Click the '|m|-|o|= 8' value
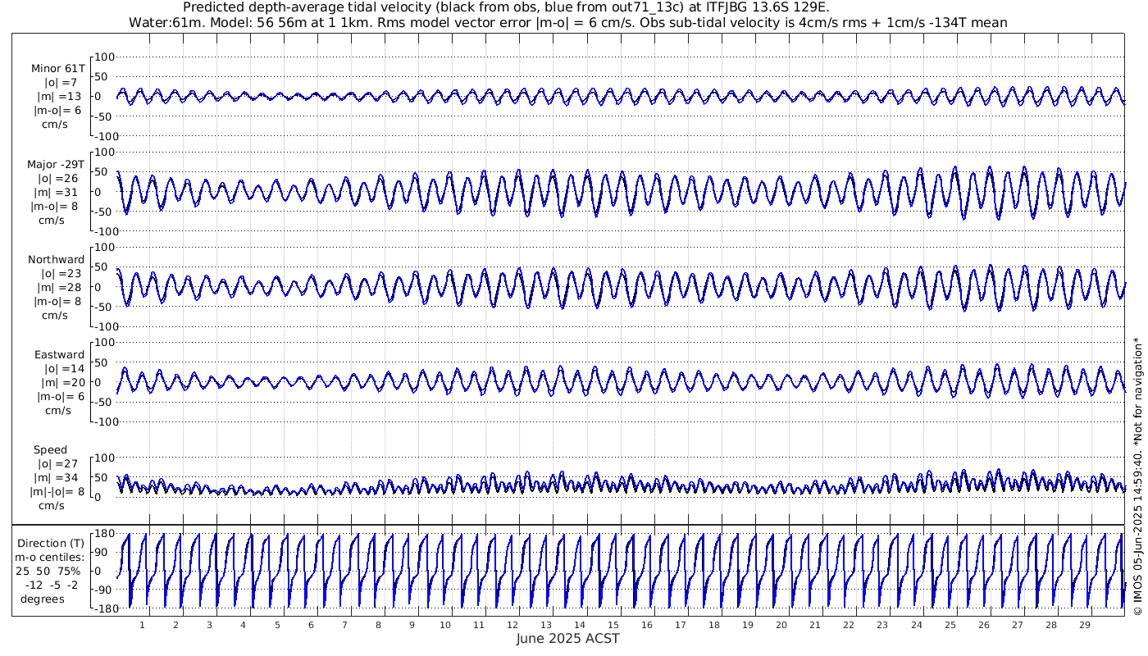Screen dimensions: 1148x656 (x=57, y=491)
